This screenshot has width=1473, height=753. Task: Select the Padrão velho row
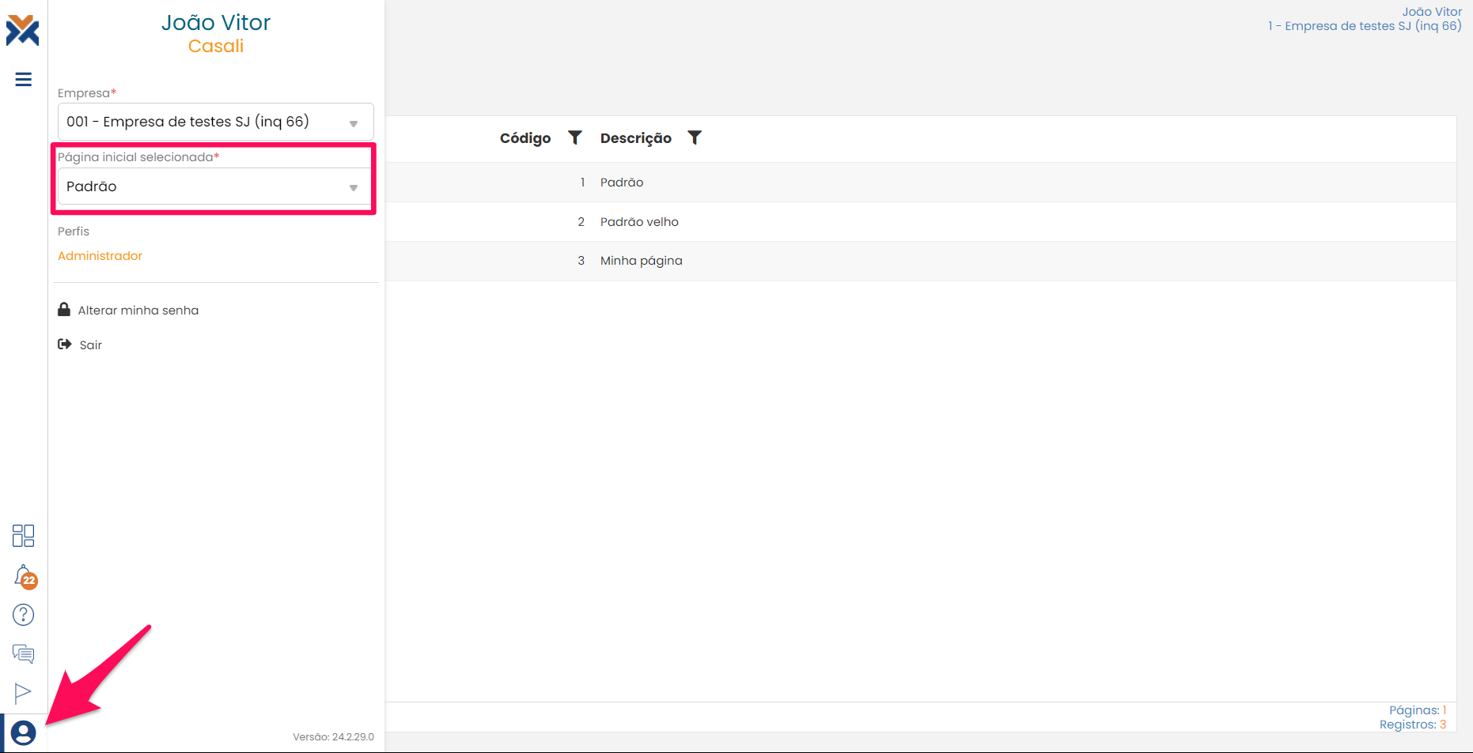(639, 222)
